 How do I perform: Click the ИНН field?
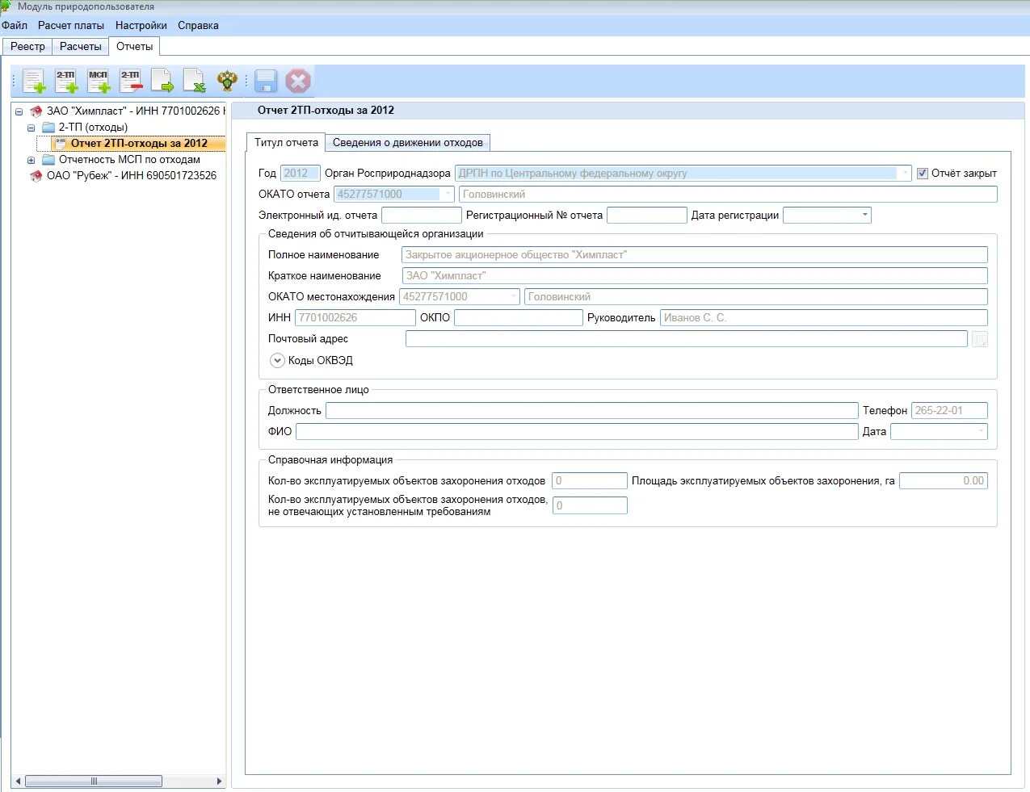[x=355, y=318]
